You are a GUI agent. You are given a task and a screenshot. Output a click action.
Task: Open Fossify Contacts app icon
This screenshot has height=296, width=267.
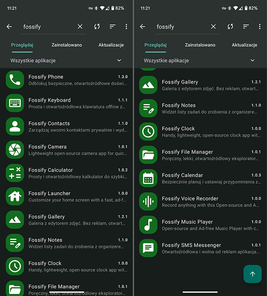[15, 126]
